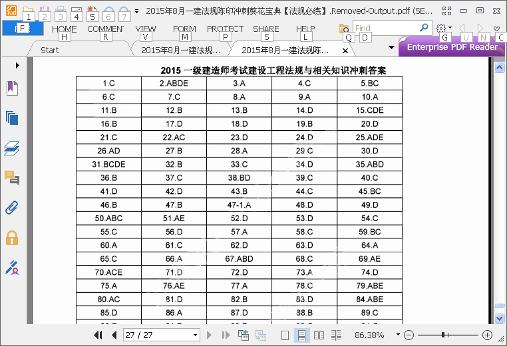Open the Digital Signatures panel
Image resolution: width=507 pixels, height=346 pixels.
click(x=12, y=268)
